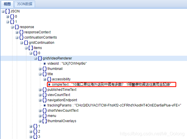
Task: Expand the thumbnail node
Action: pos(40,69)
